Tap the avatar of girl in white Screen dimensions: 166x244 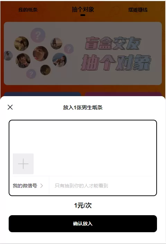click(x=60, y=60)
